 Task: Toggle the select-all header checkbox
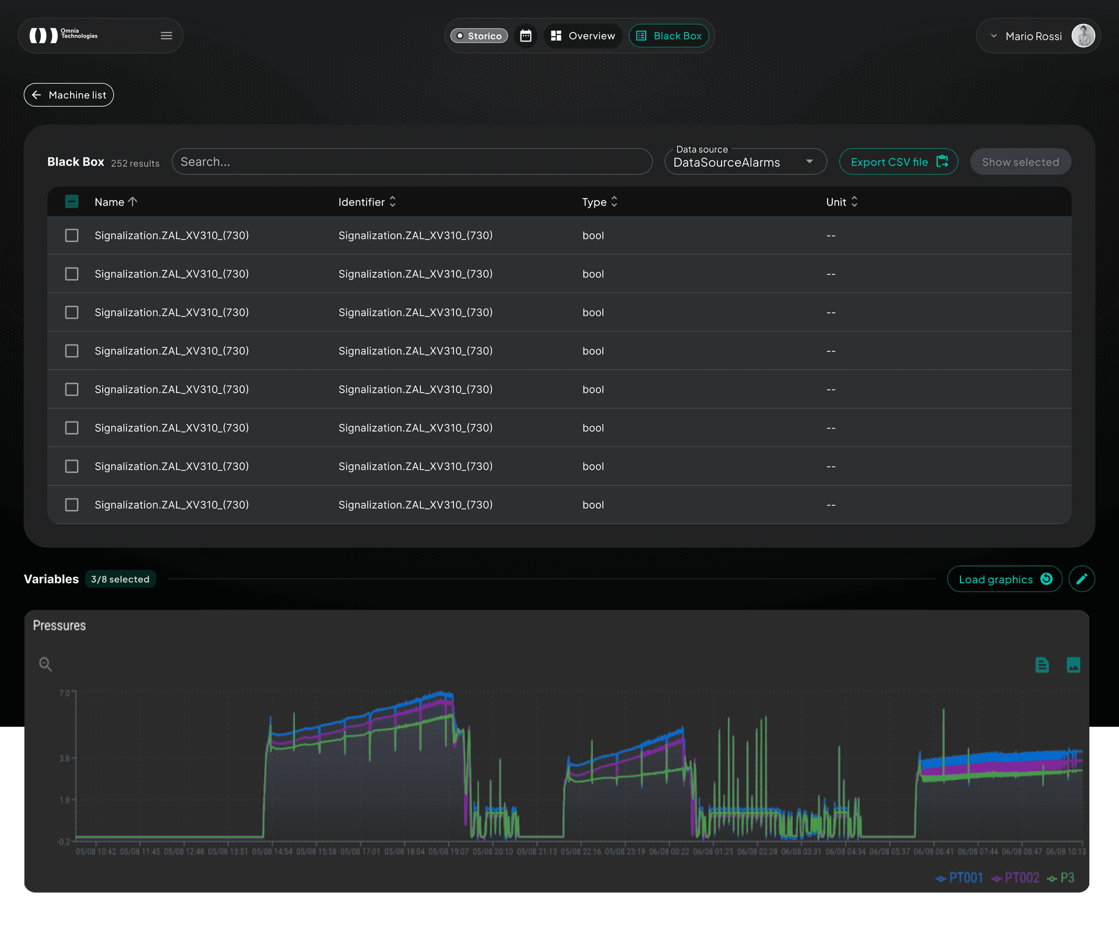pyautogui.click(x=72, y=202)
